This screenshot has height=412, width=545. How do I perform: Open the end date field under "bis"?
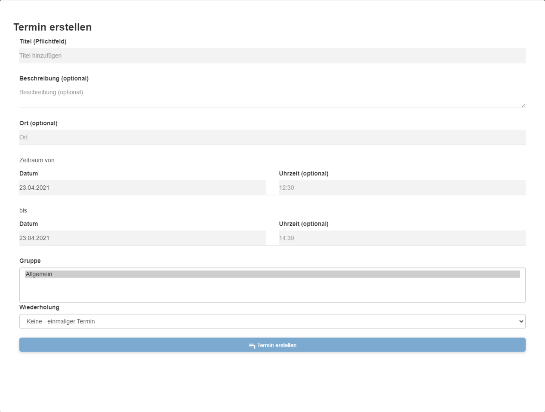pos(142,238)
